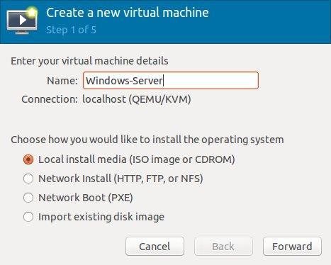This screenshot has width=331, height=265.
Task: Click the Cancel button
Action: tap(155, 247)
